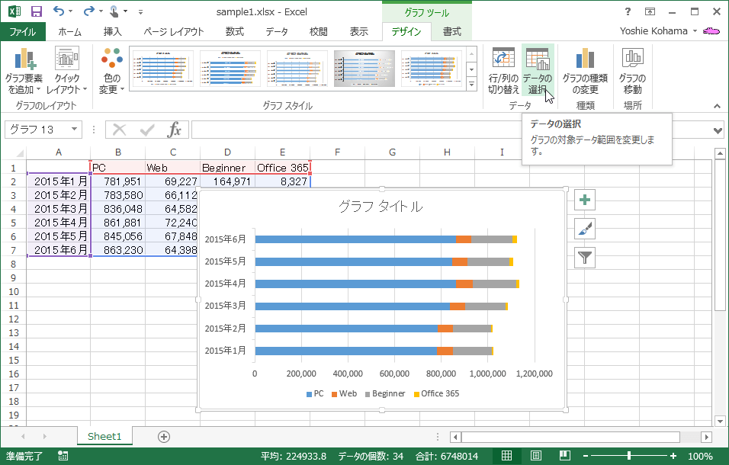Viewport: 729px width, 465px height.
Task: Click the Help question mark icon
Action: tap(628, 11)
